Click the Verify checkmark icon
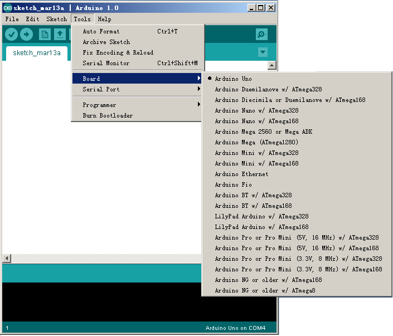 [x=11, y=35]
